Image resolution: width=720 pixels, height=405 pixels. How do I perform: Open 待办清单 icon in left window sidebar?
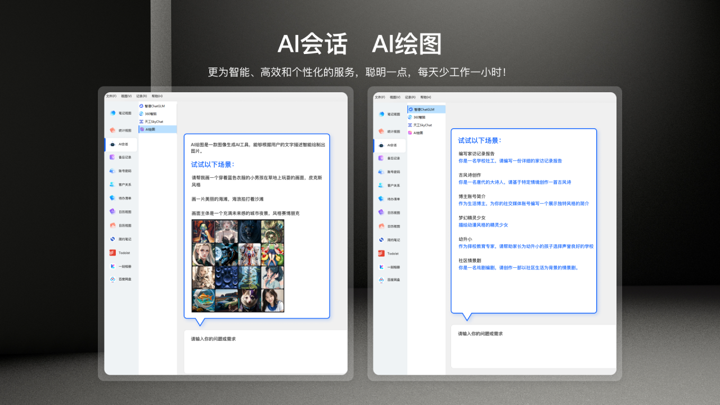pyautogui.click(x=112, y=199)
